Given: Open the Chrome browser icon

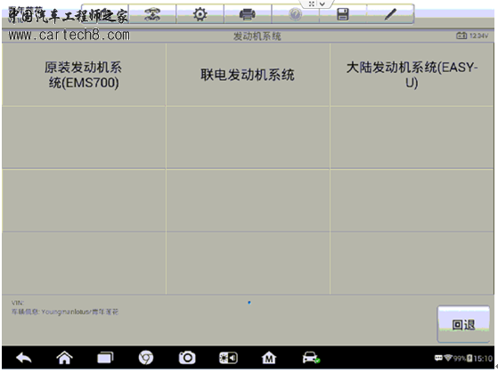Looking at the screenshot, I should 146,358.
